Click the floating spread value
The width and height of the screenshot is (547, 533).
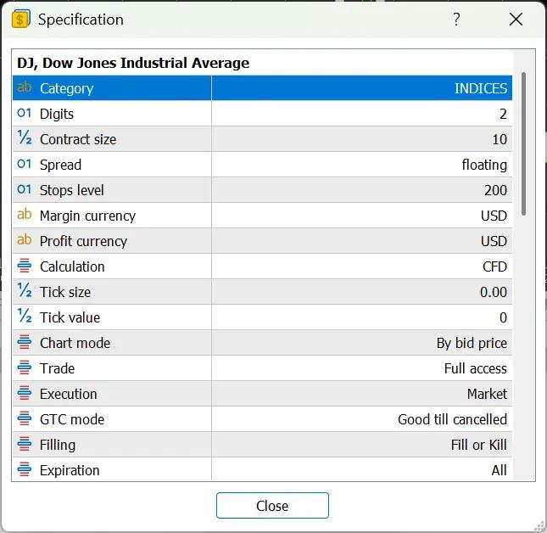pos(484,166)
